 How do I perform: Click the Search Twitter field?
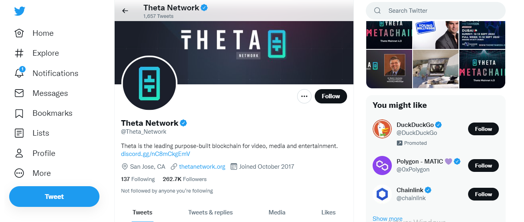click(x=439, y=11)
